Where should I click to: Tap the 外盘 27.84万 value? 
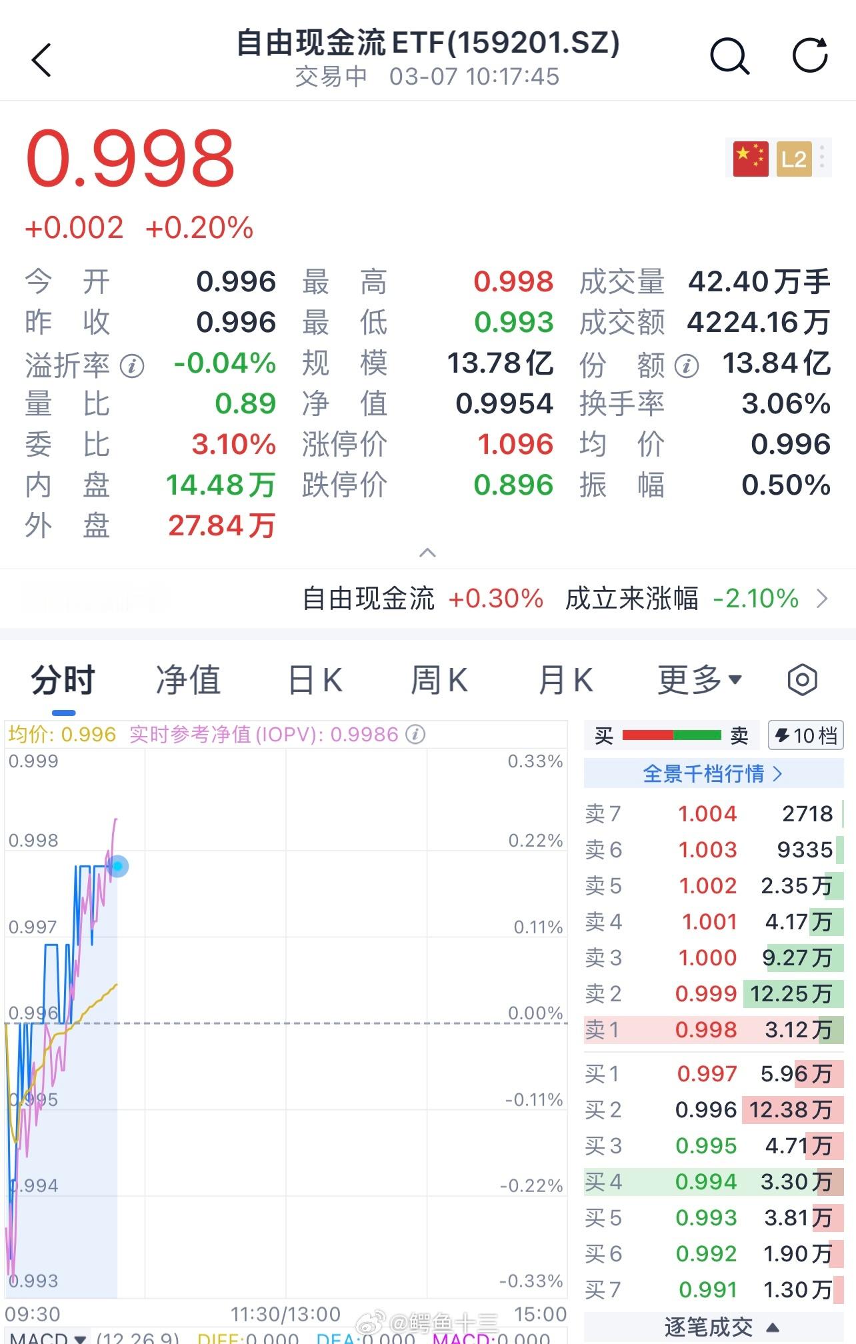222,525
